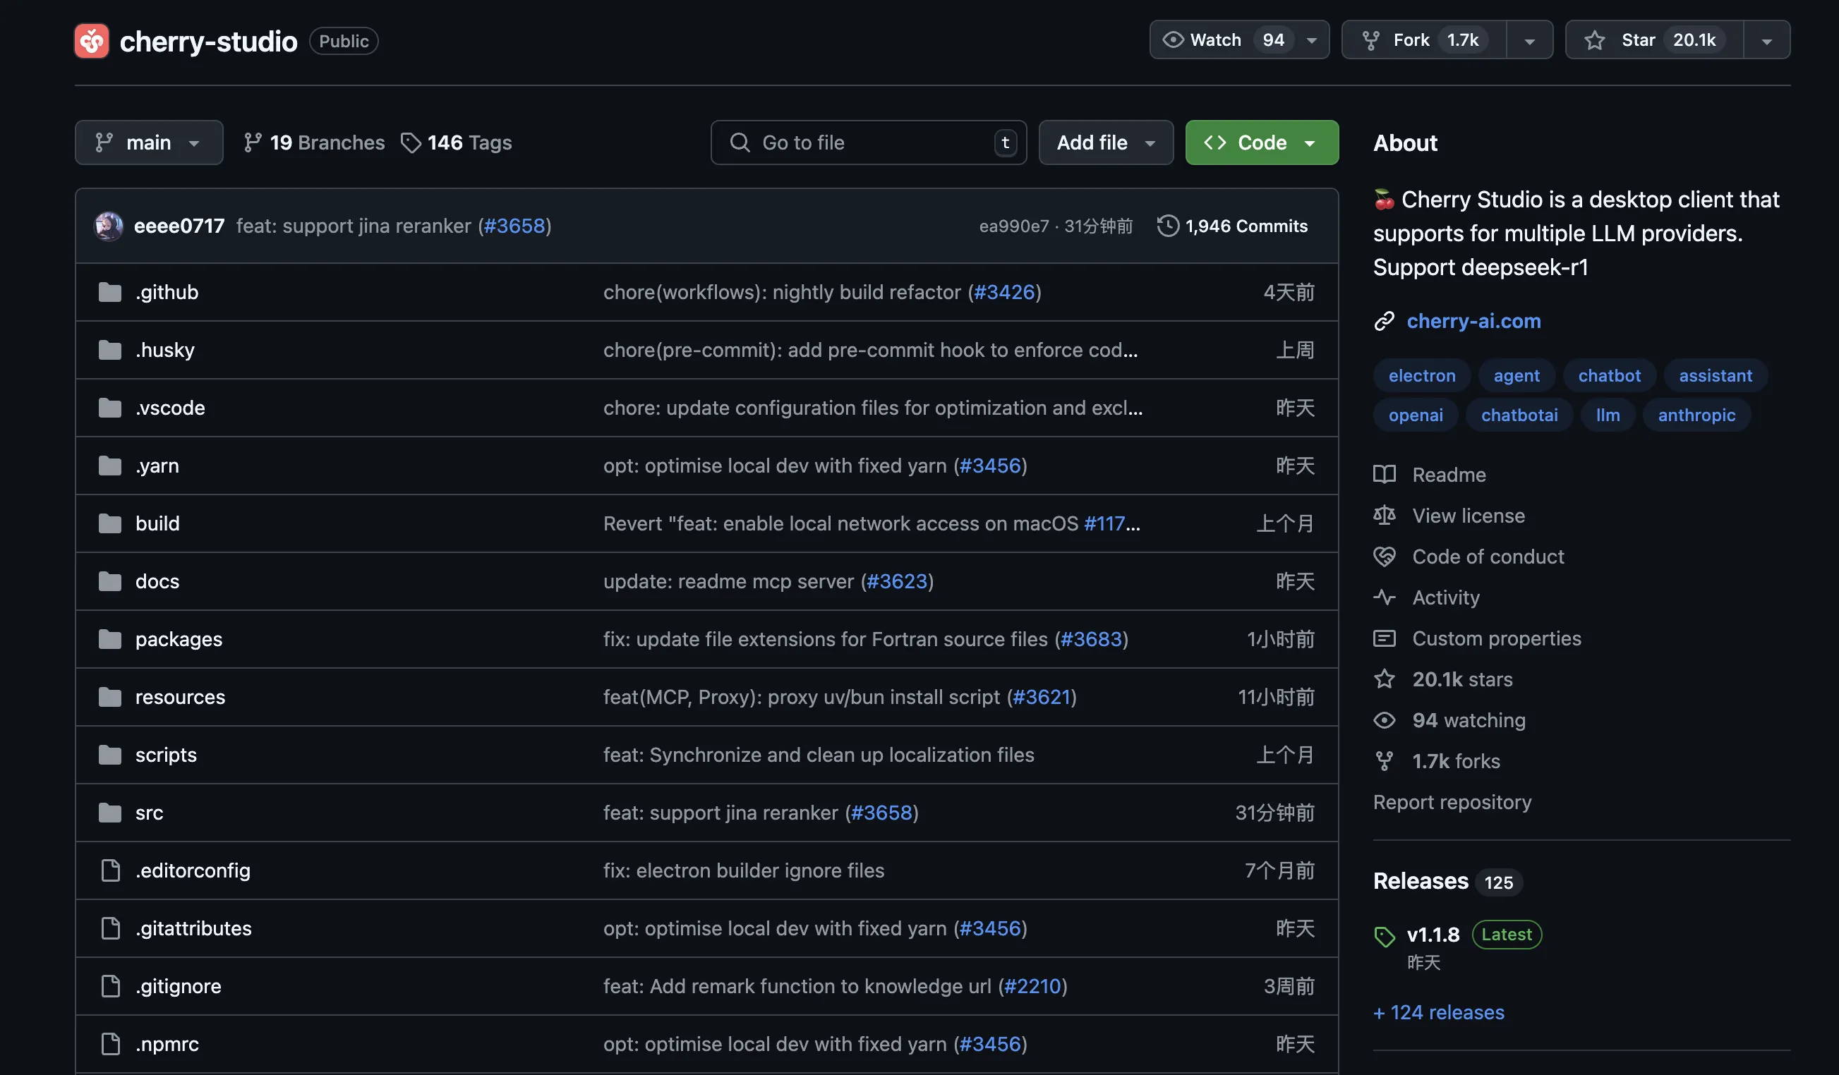
Task: Expand the Watch count dropdown
Action: tap(1312, 38)
